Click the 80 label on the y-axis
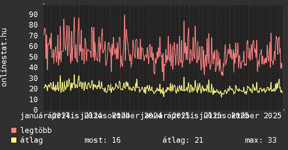This screenshot has height=150, width=288. (x=33, y=25)
